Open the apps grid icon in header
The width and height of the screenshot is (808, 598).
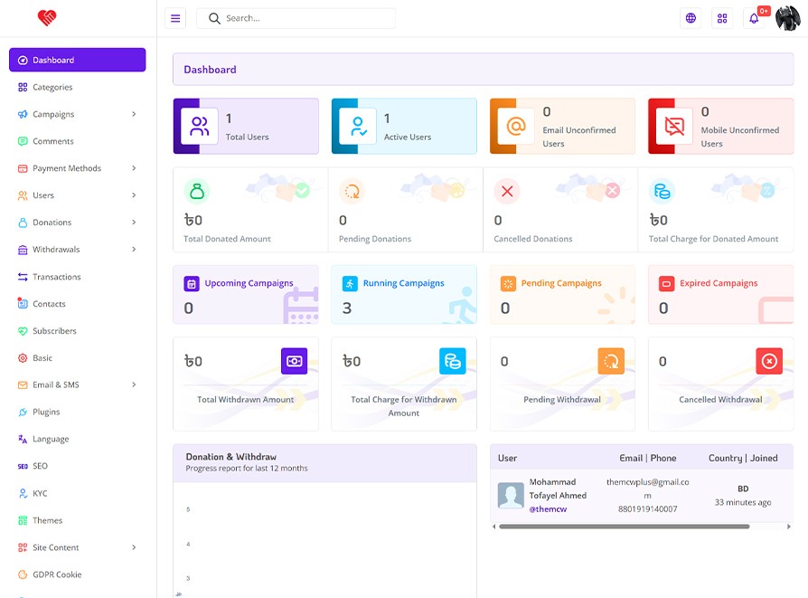(x=721, y=18)
